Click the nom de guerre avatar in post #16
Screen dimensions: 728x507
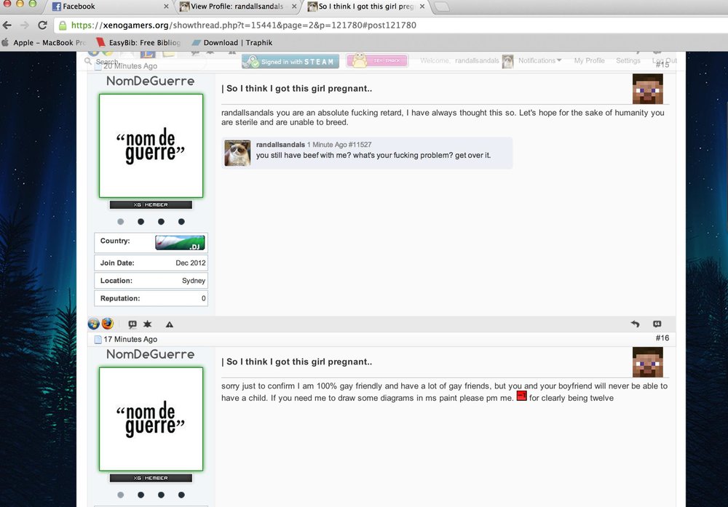click(x=151, y=419)
